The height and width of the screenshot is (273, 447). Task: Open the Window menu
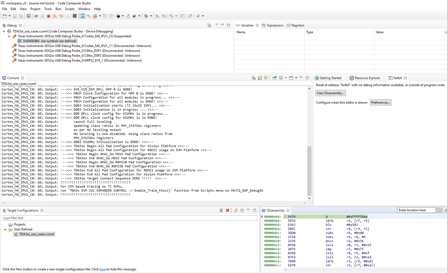(x=84, y=9)
